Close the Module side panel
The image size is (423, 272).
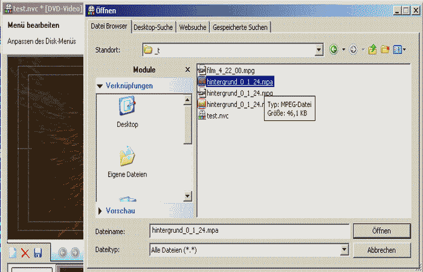coord(187,70)
